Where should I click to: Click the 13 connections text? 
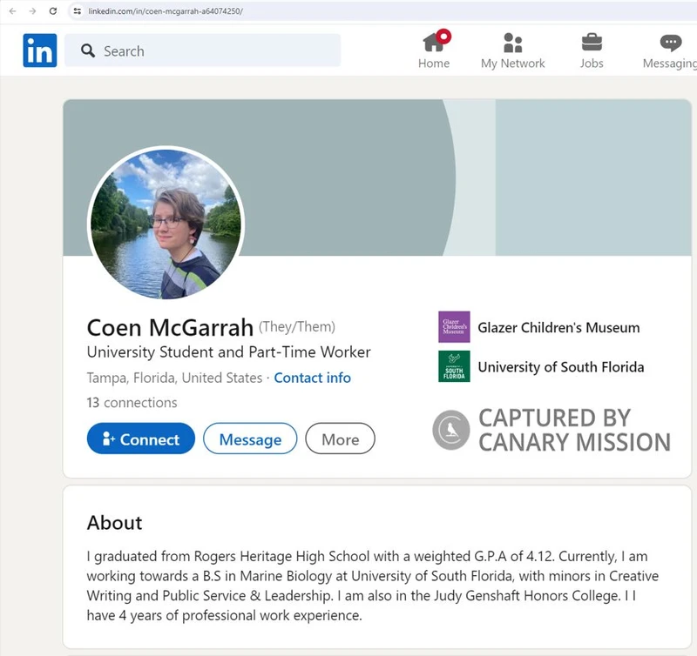pos(132,403)
